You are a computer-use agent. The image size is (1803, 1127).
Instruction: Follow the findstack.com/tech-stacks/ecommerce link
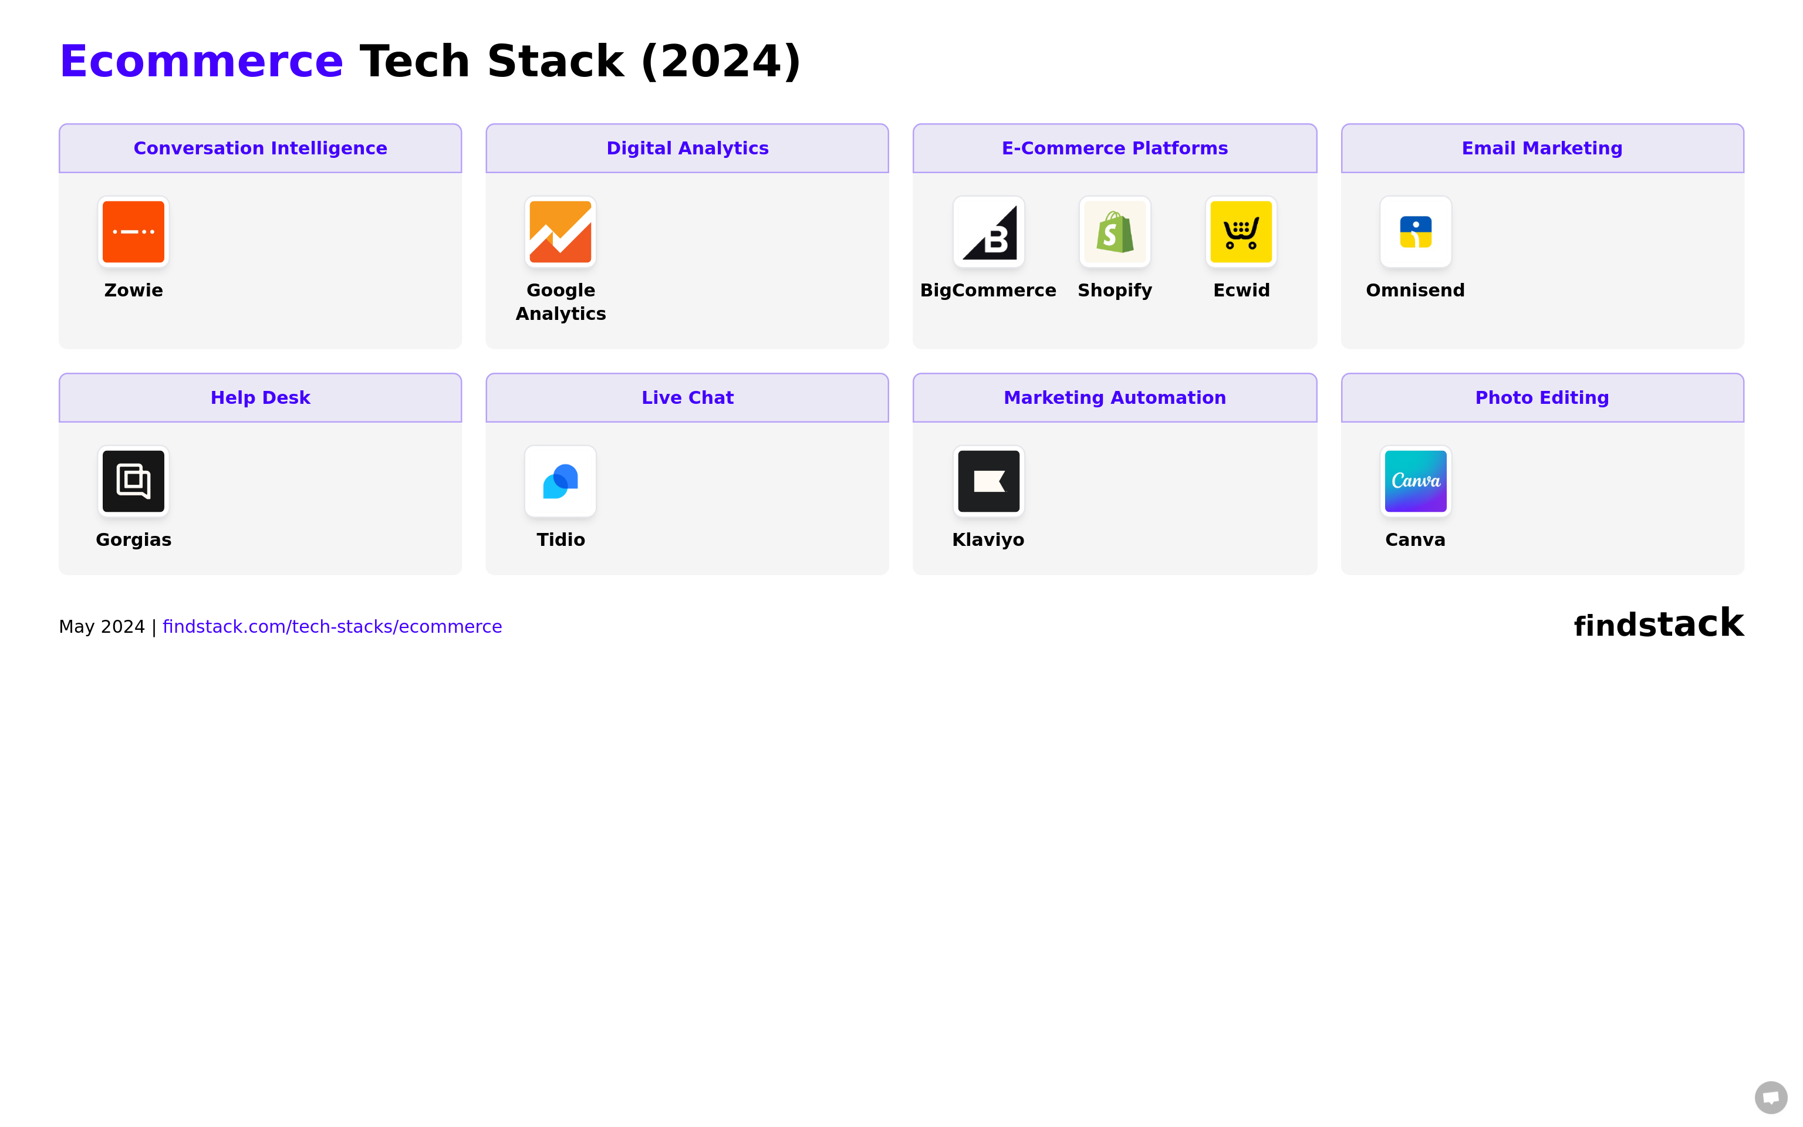click(x=332, y=627)
